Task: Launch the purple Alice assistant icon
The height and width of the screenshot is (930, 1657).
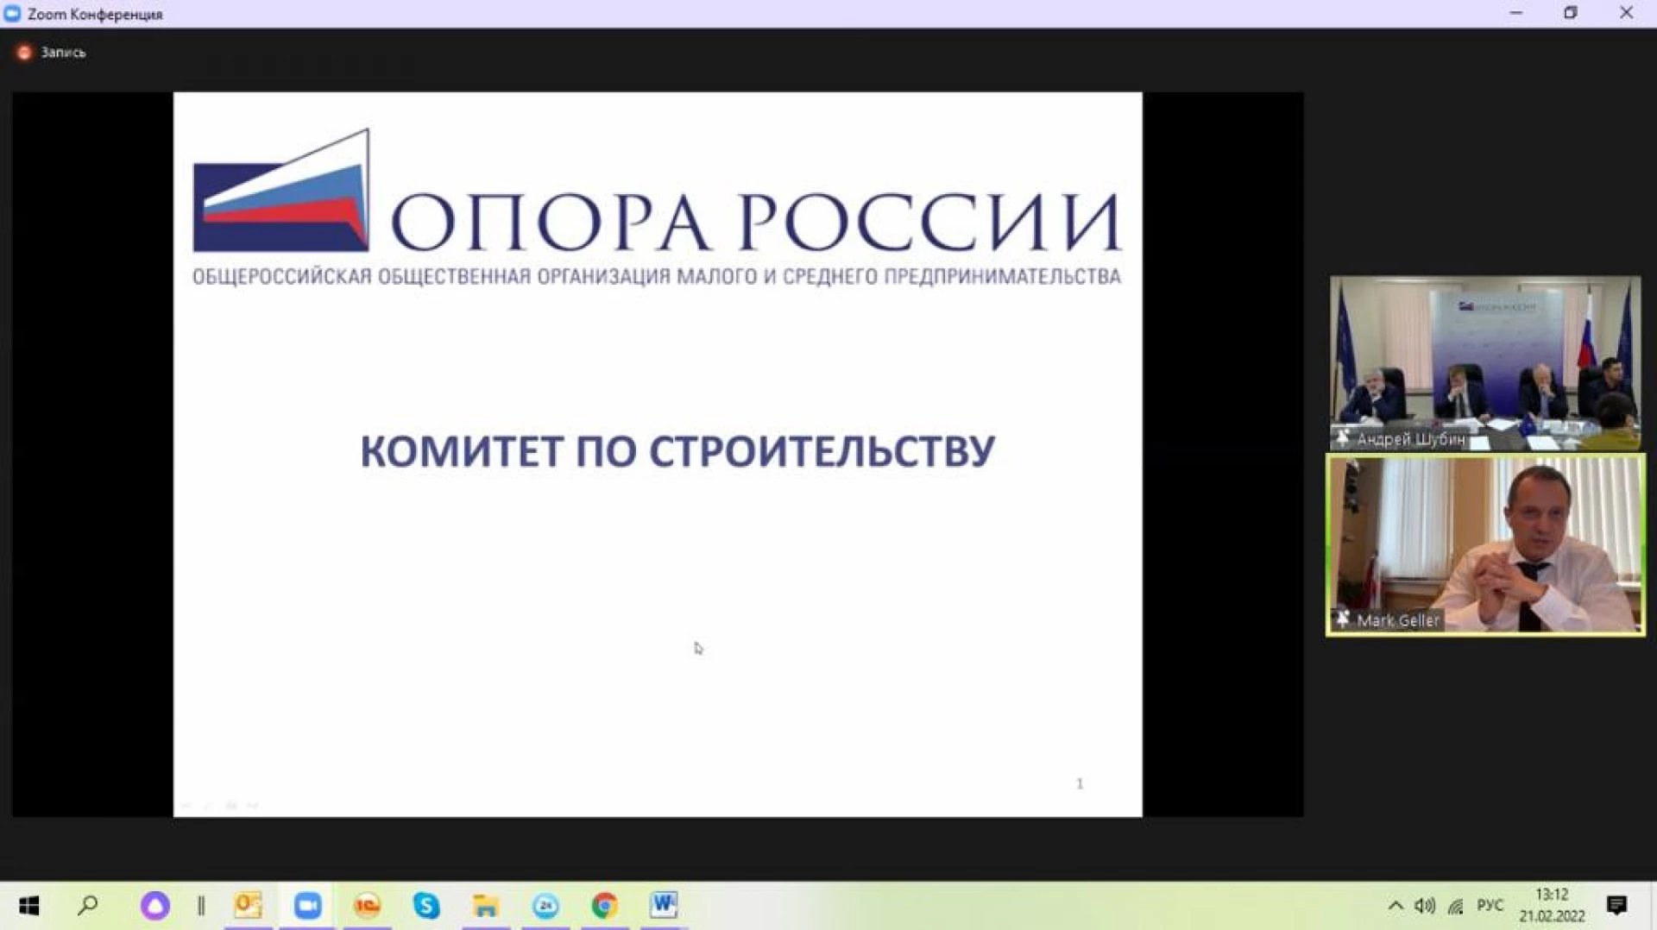Action: click(x=155, y=905)
